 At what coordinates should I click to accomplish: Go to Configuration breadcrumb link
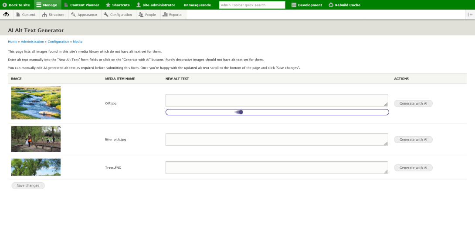pos(58,42)
